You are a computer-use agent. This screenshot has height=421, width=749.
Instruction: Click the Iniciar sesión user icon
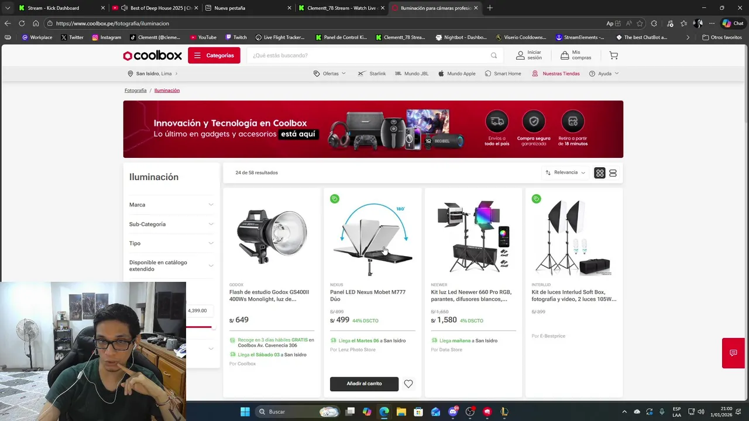(x=520, y=56)
